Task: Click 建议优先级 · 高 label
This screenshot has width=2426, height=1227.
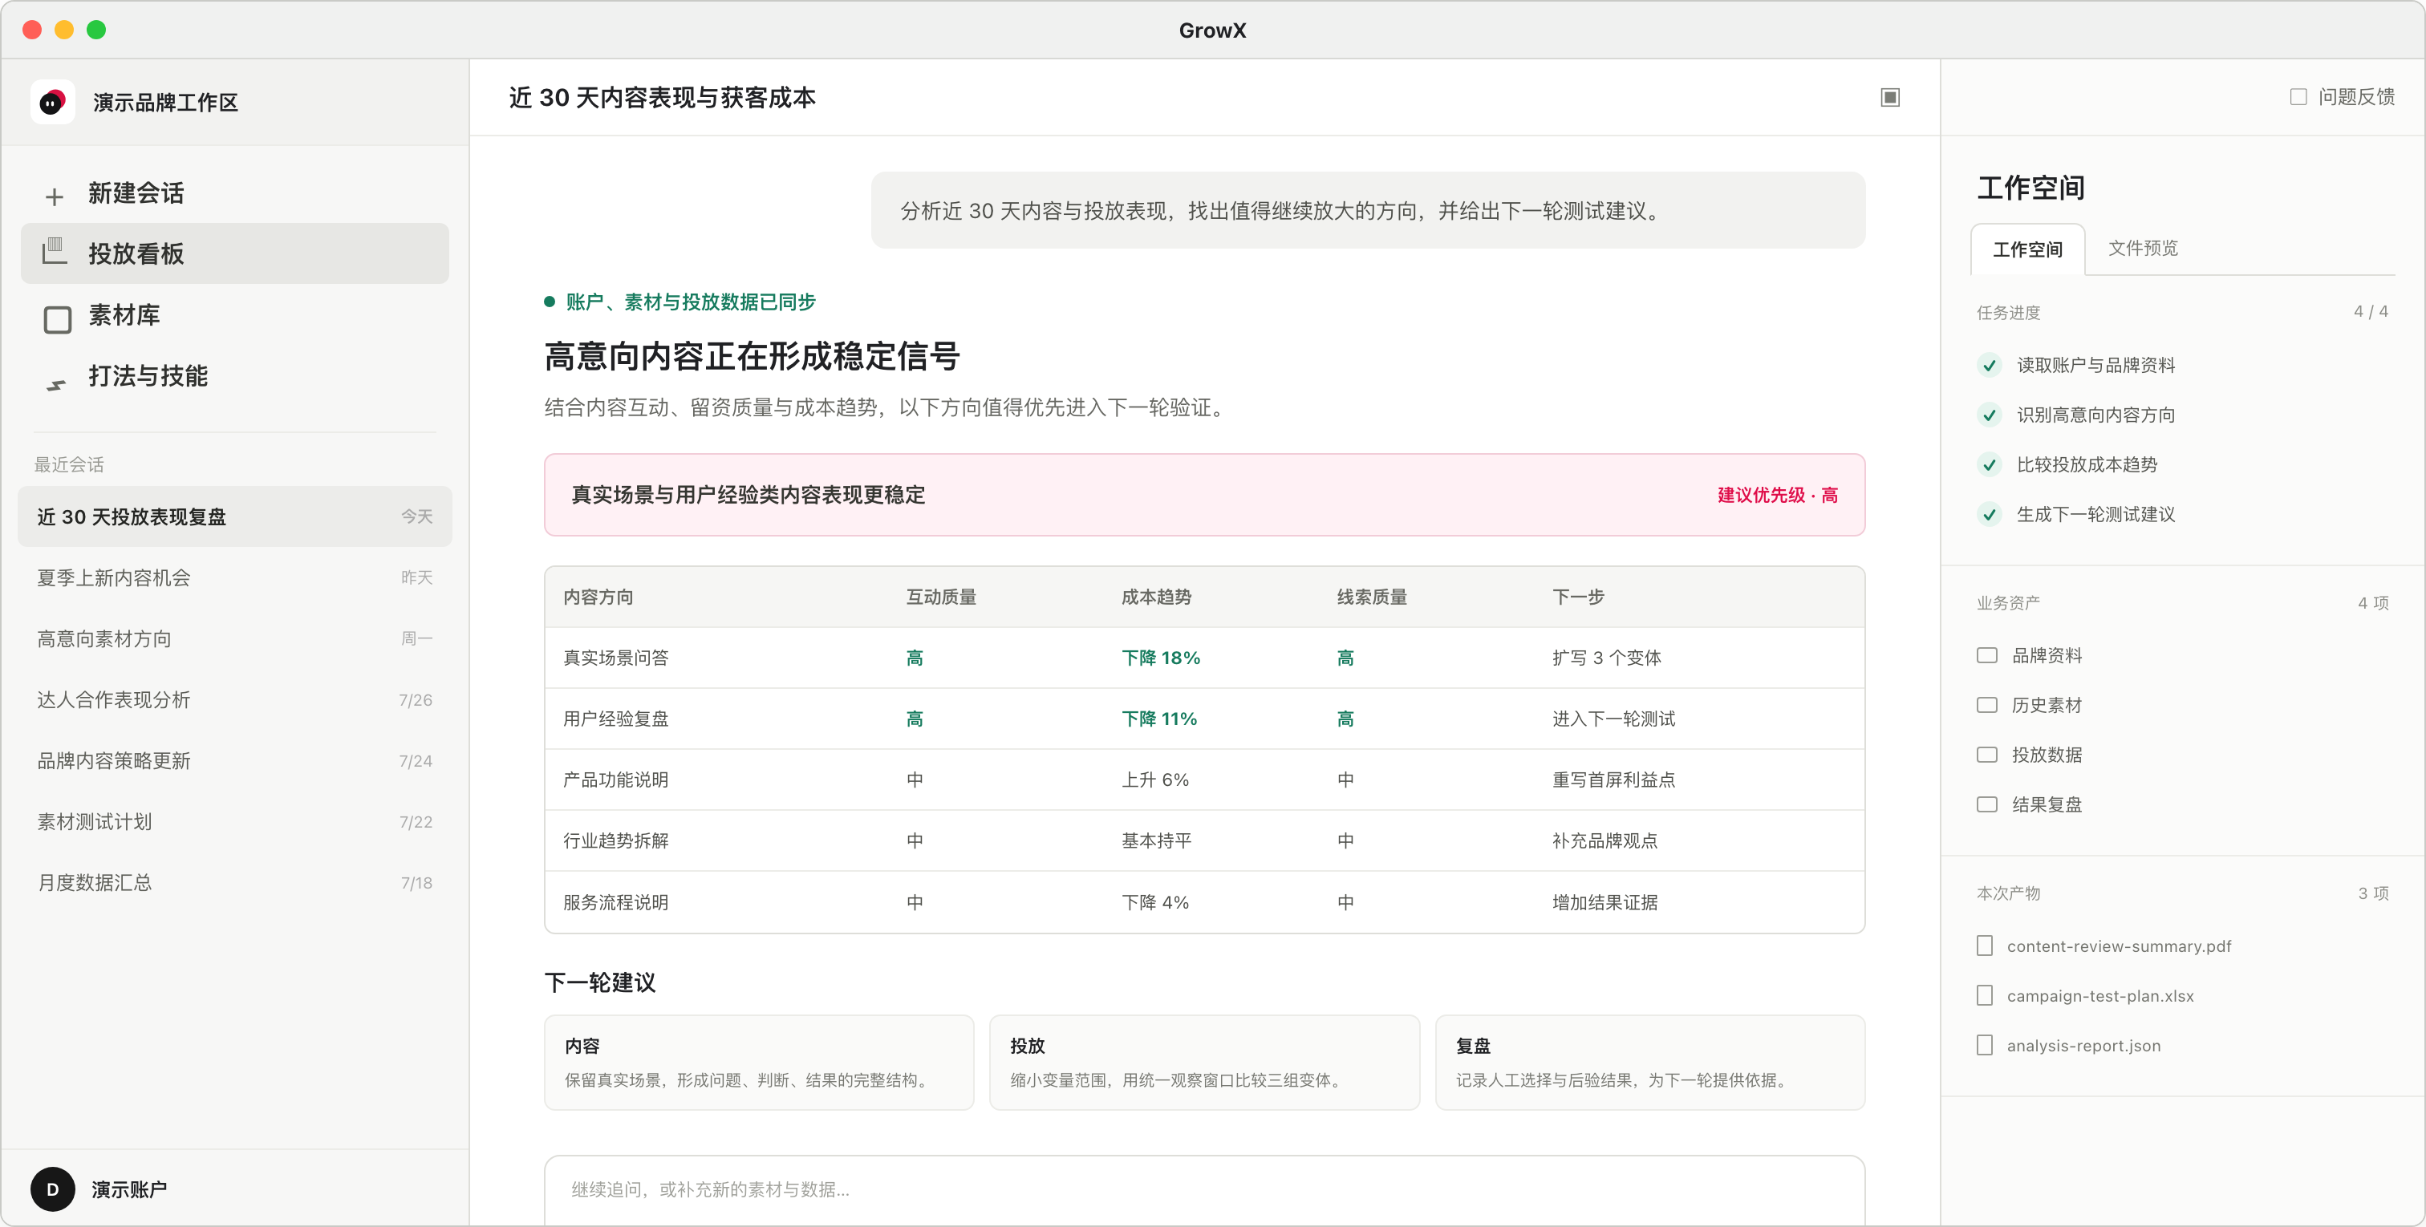Action: point(1777,494)
